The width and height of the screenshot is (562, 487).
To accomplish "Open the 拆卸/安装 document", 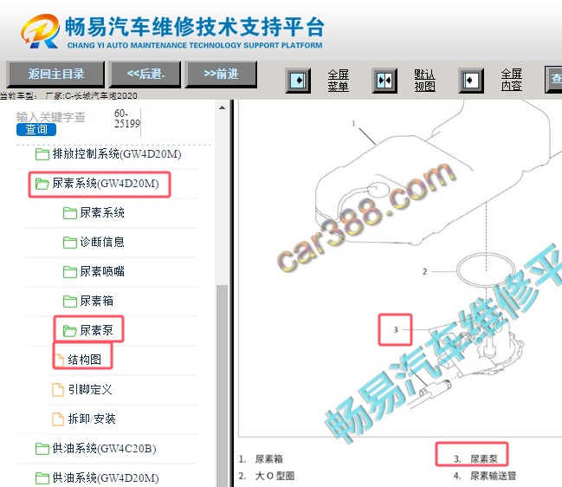I will [x=92, y=419].
